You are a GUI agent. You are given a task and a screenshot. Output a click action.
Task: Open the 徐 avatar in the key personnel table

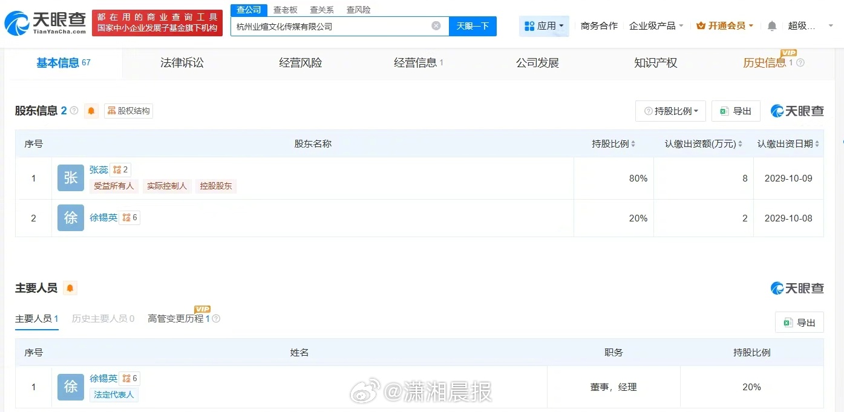tap(71, 387)
